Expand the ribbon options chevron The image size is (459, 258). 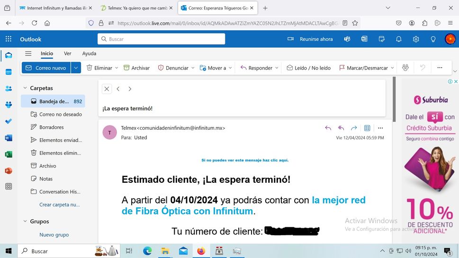click(455, 71)
